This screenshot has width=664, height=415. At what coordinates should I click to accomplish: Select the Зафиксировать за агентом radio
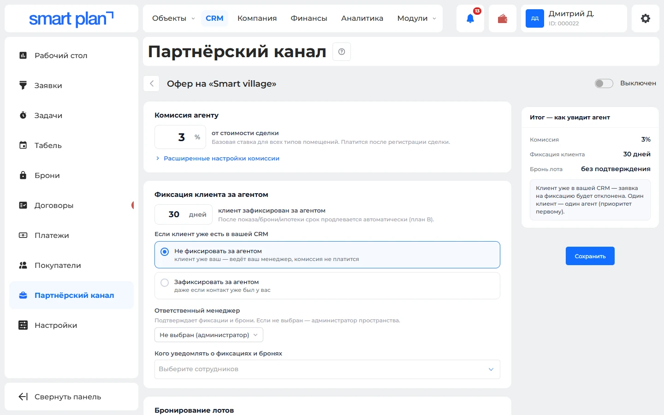pos(165,283)
